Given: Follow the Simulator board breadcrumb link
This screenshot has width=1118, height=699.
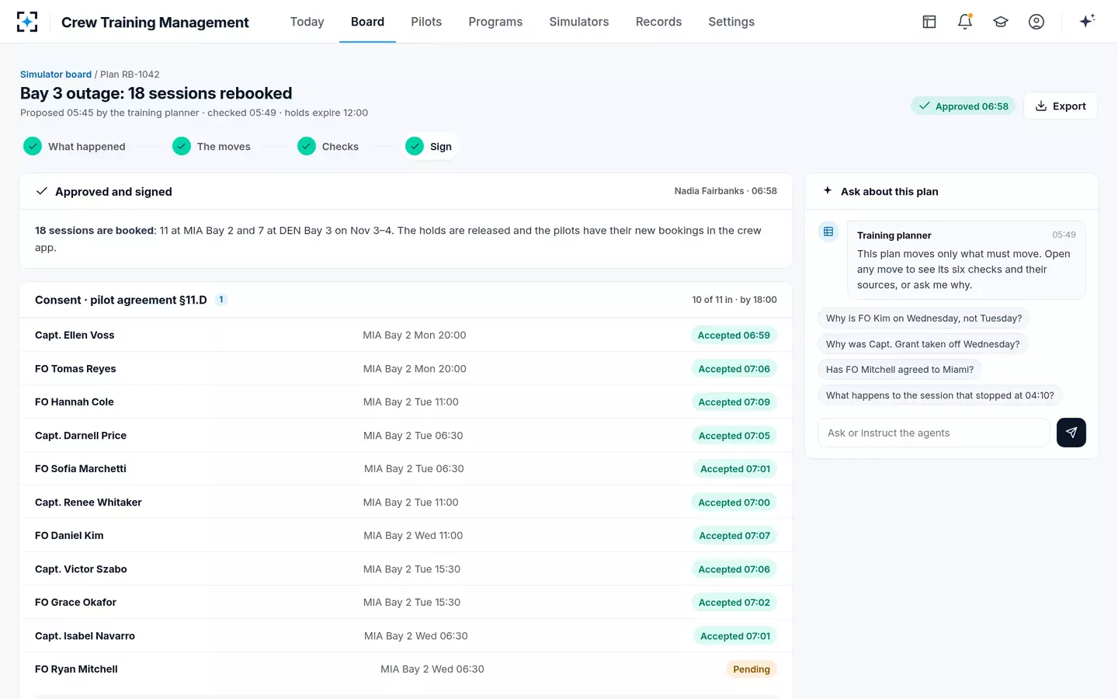Looking at the screenshot, I should pos(56,75).
